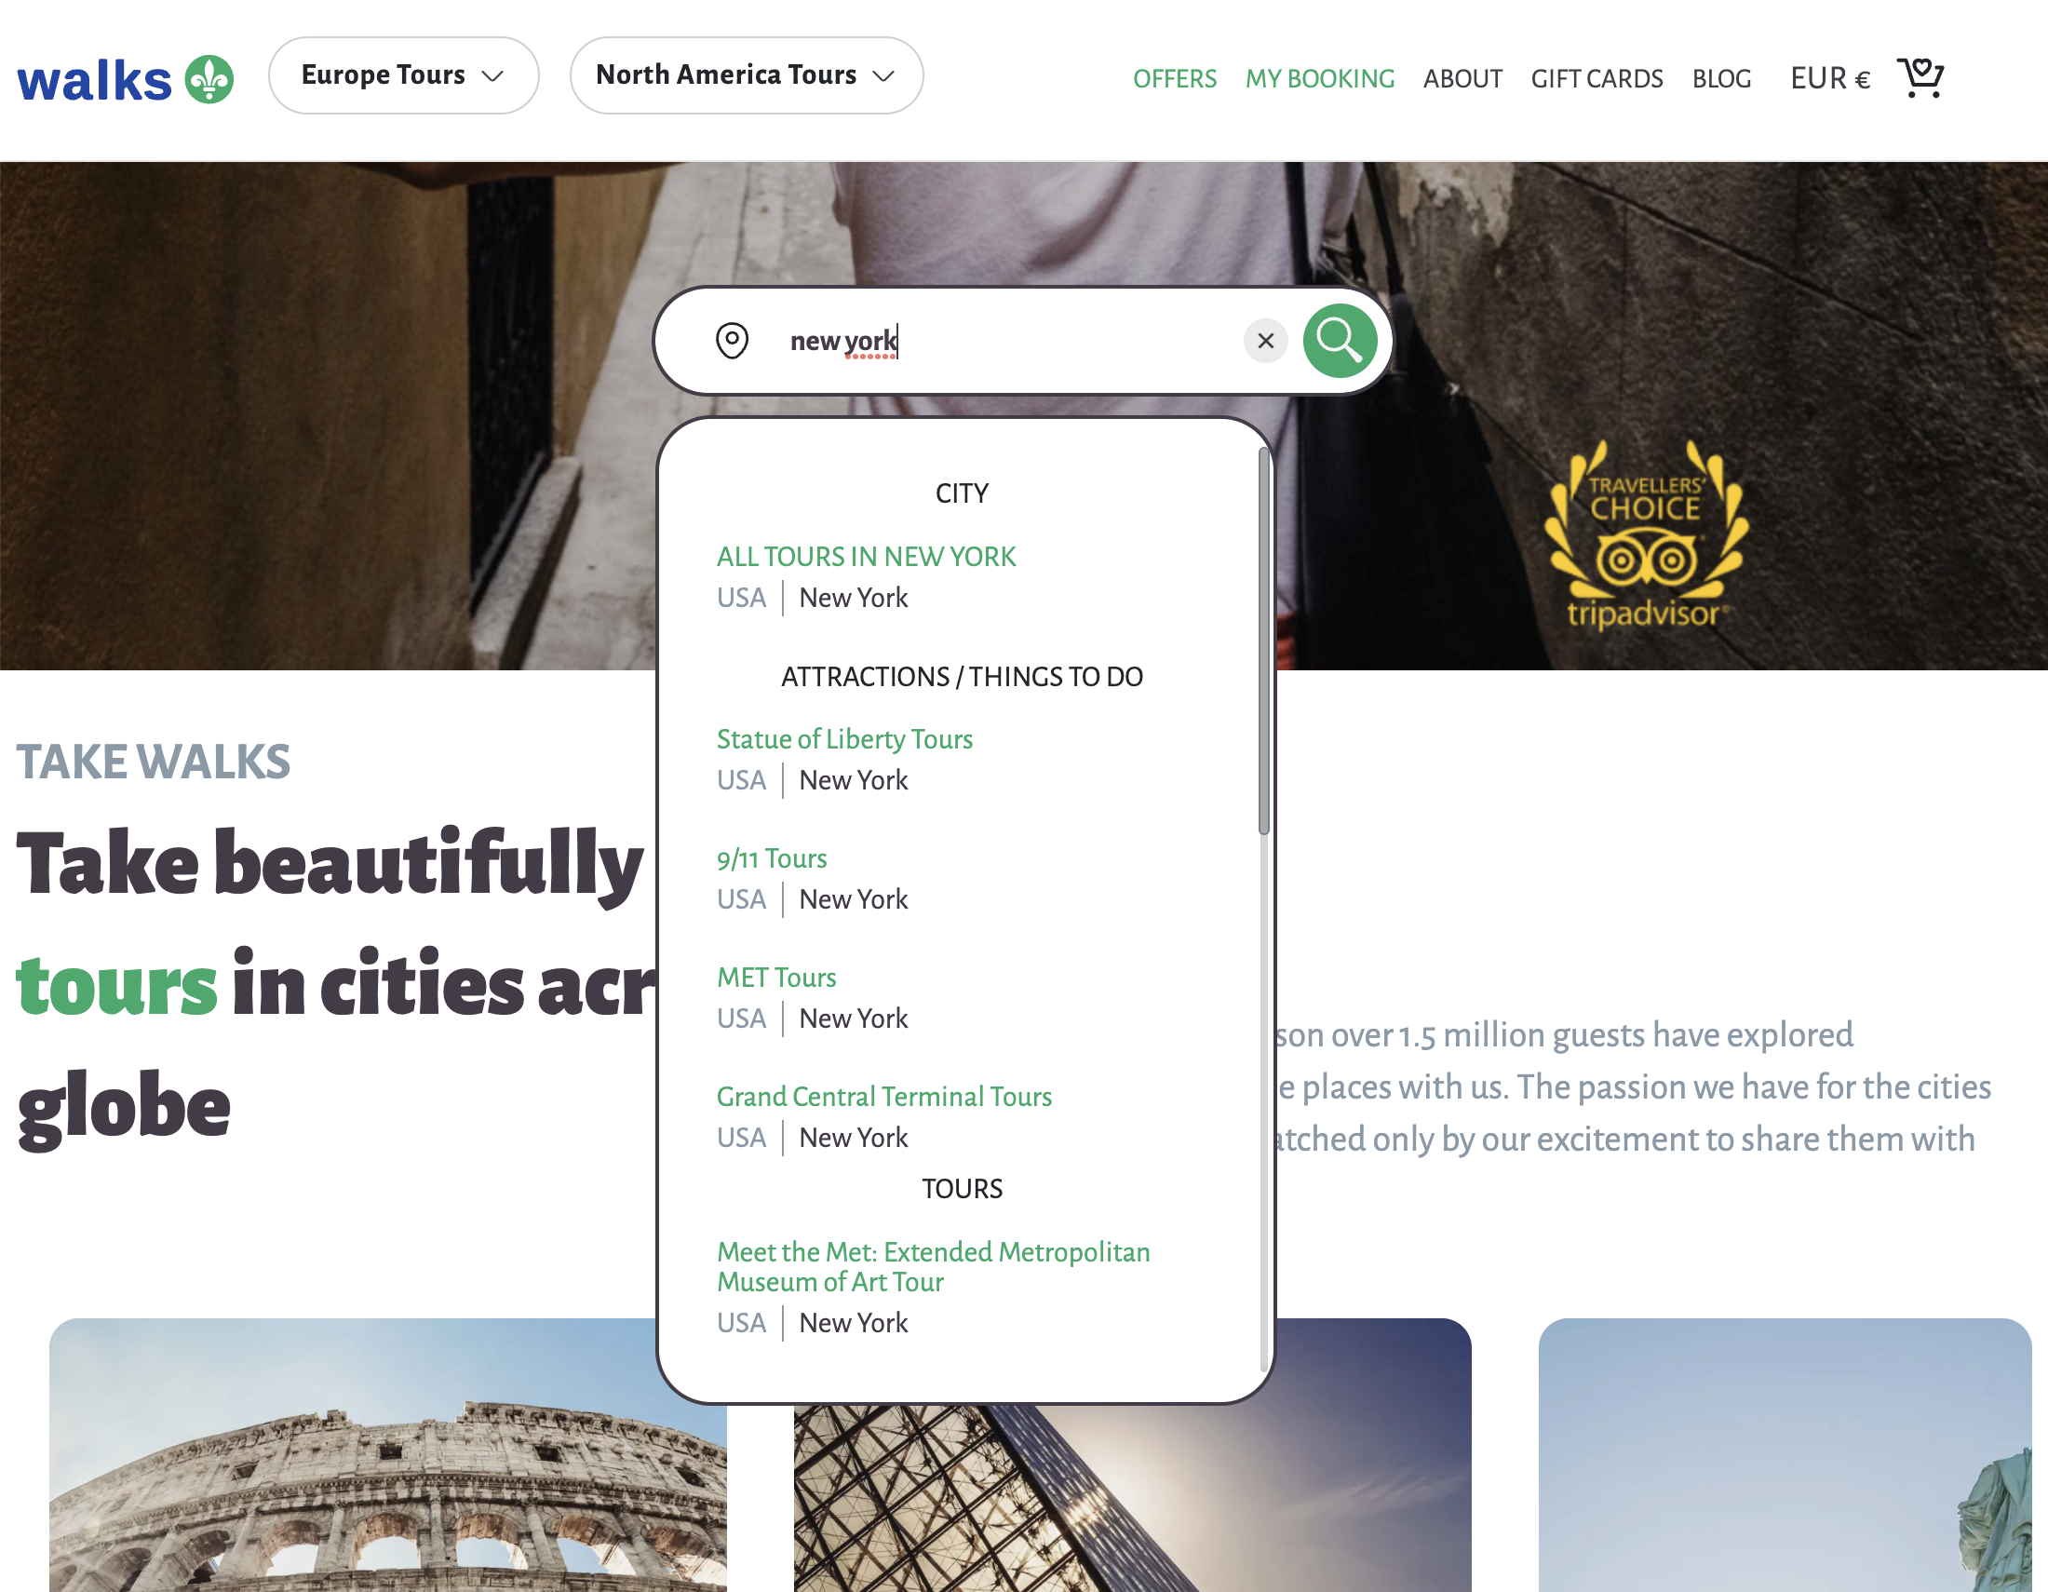Image resolution: width=2048 pixels, height=1592 pixels.
Task: Click the green magnifier to search
Action: coord(1339,341)
